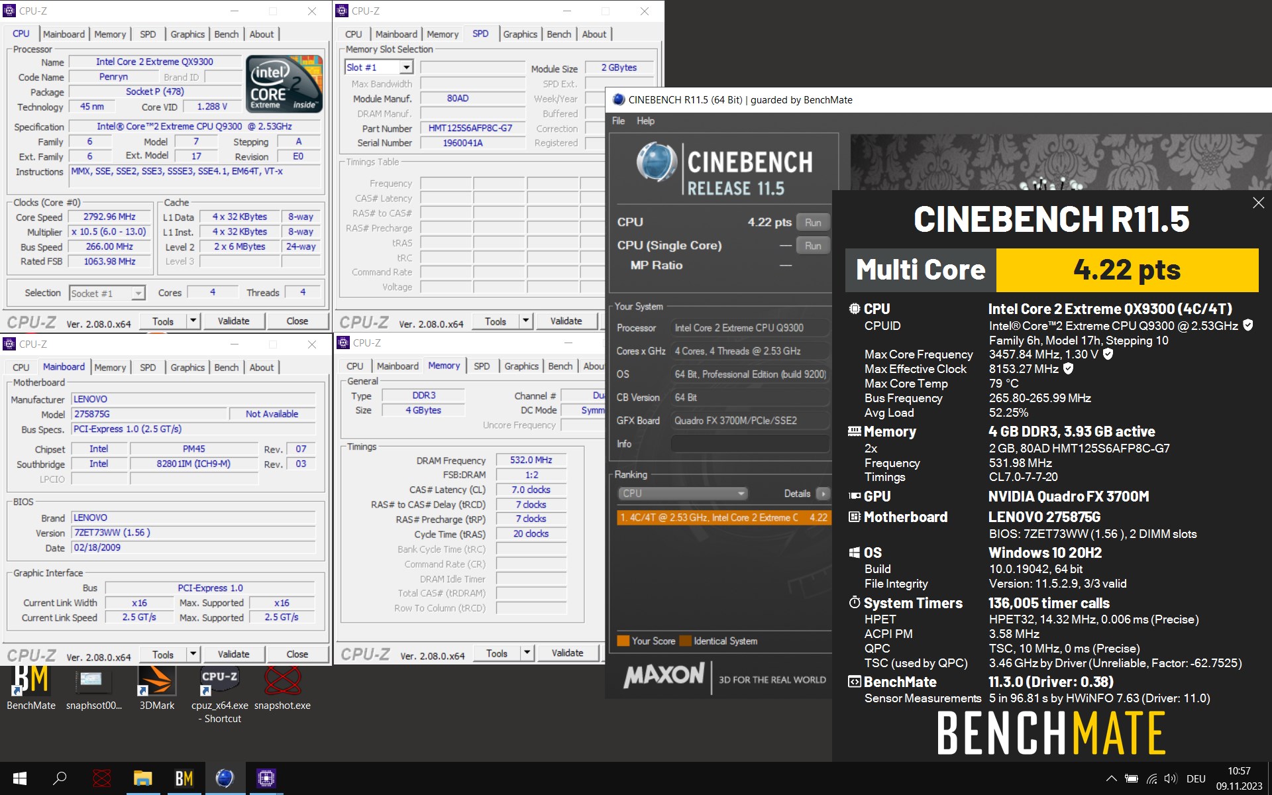1272x795 pixels.
Task: Change DEU keyboard language
Action: [x=1196, y=779]
